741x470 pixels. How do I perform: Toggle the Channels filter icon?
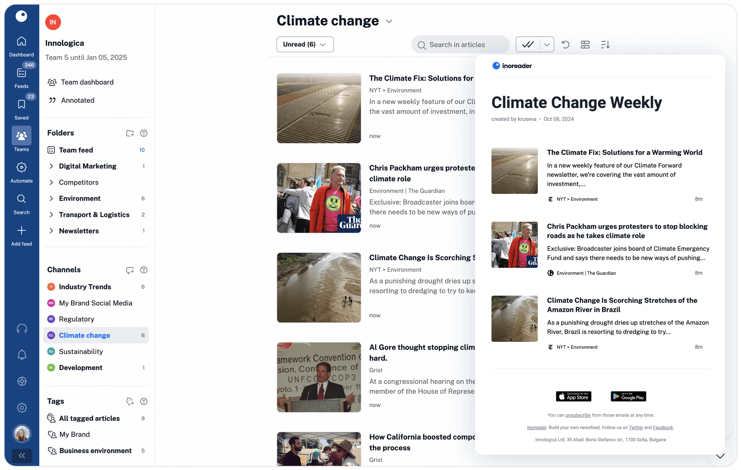click(143, 270)
